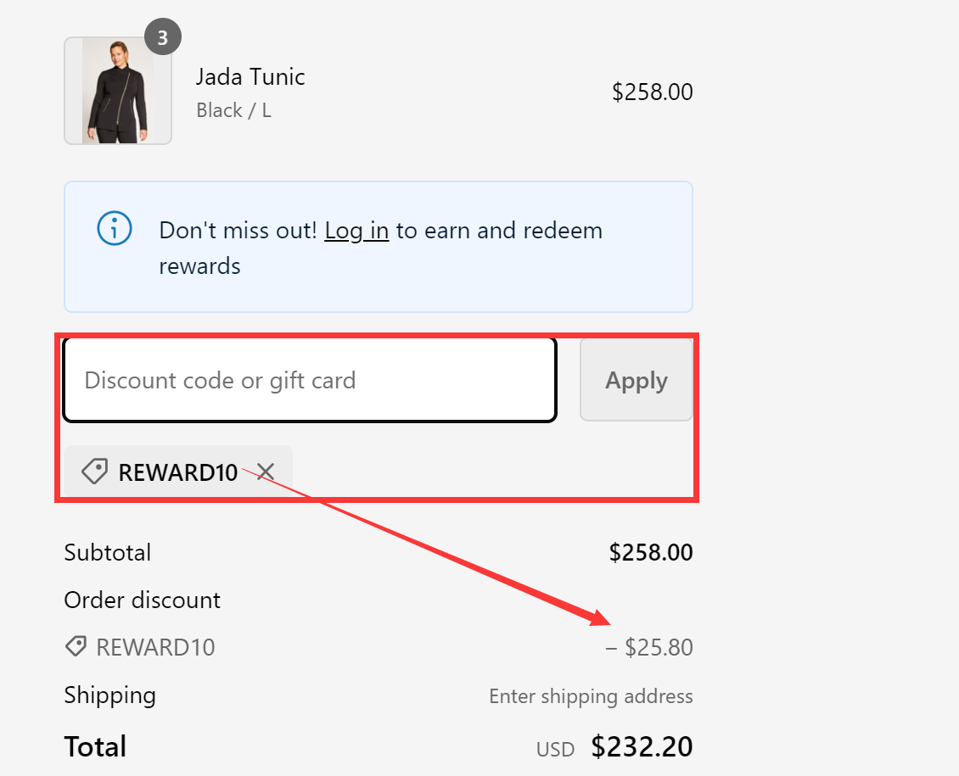Apply the entered discount code
The width and height of the screenshot is (959, 776).
click(x=636, y=380)
